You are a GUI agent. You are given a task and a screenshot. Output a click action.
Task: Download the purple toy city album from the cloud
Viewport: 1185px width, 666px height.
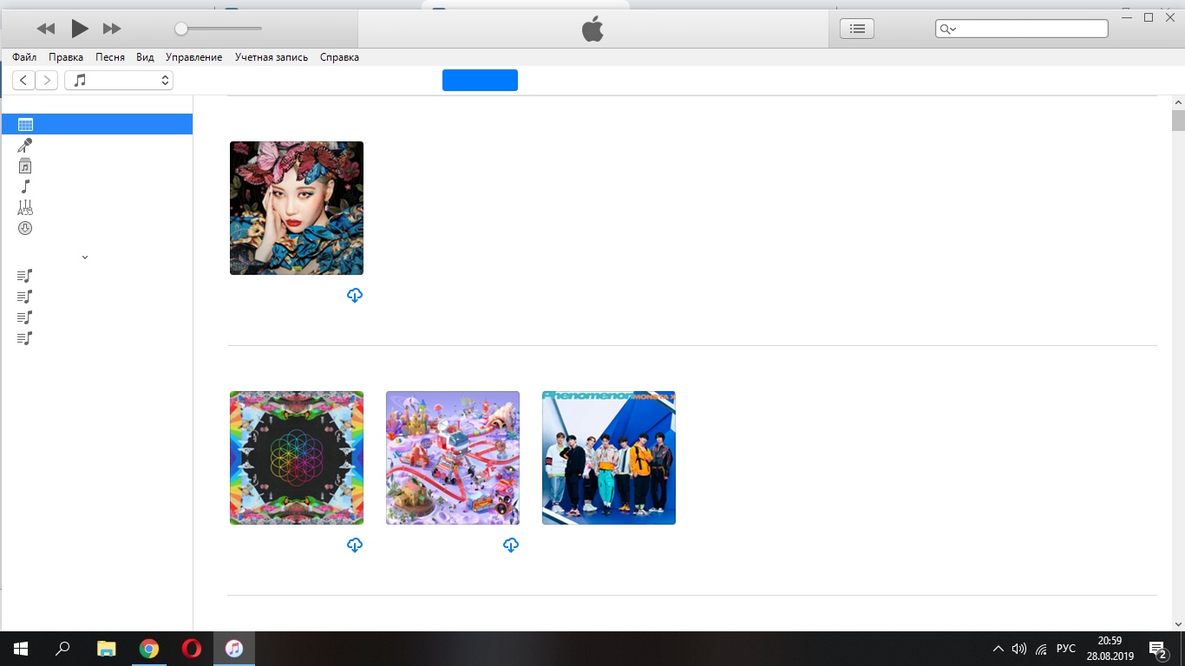coord(510,545)
